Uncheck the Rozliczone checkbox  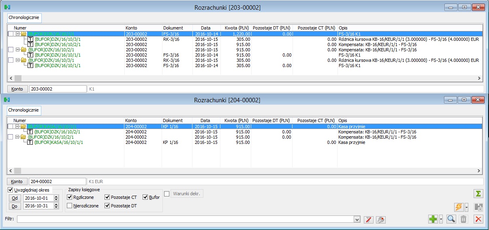70,197
